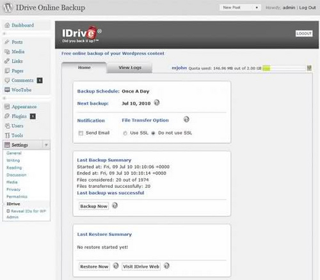
Task: Click help icon next to Visit IDrive Web
Action: [x=166, y=266]
